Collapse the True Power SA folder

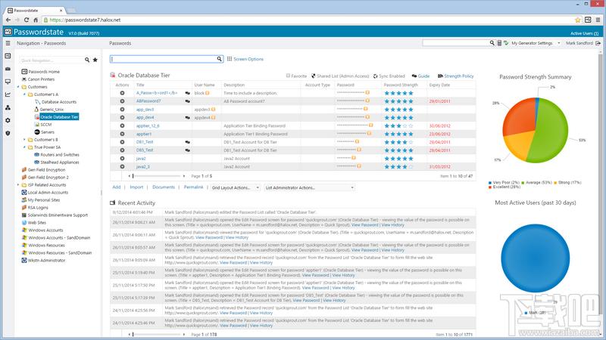pos(24,147)
